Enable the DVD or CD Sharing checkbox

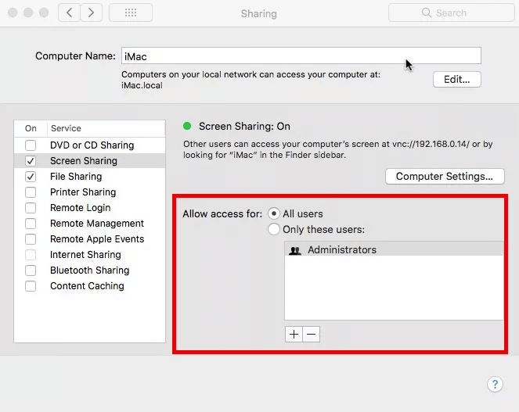pyautogui.click(x=31, y=145)
